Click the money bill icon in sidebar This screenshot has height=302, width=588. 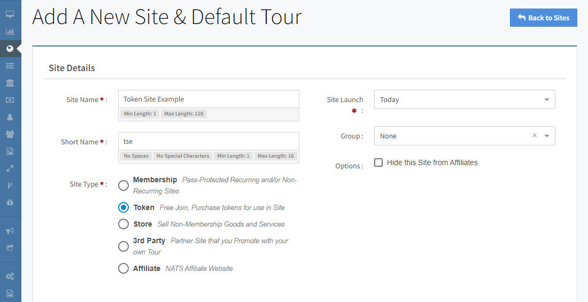pos(10,100)
